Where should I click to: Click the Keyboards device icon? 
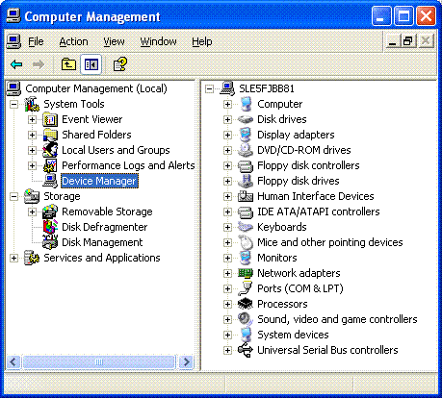[246, 227]
